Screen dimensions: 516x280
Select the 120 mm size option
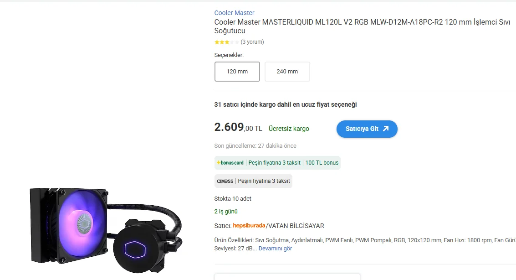237,72
